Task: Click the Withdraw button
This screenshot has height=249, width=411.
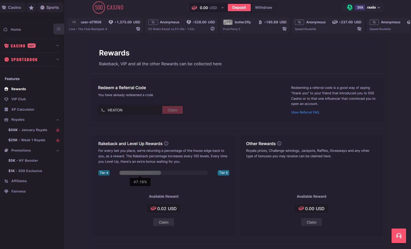Action: coord(263,8)
